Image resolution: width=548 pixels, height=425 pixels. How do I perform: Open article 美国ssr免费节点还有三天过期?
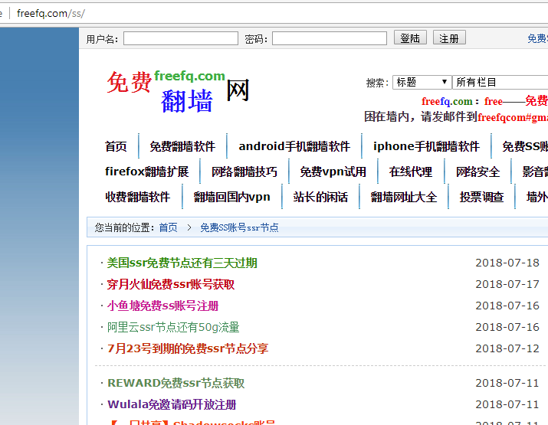(x=182, y=263)
